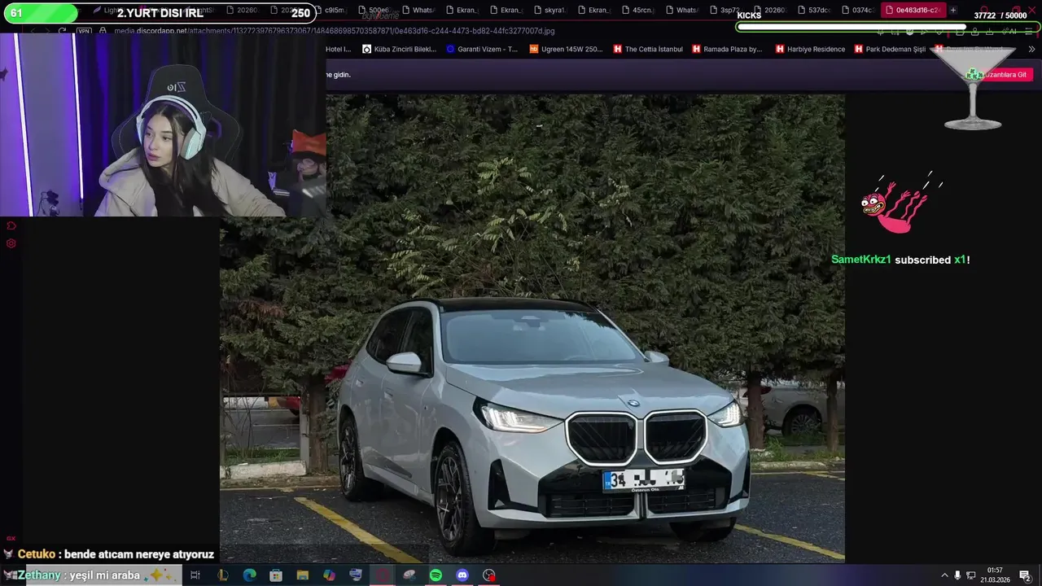The height and width of the screenshot is (586, 1042).
Task: Click the VPN badge in address bar
Action: coord(84,31)
